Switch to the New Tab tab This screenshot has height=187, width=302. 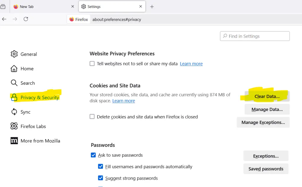[x=43, y=6]
